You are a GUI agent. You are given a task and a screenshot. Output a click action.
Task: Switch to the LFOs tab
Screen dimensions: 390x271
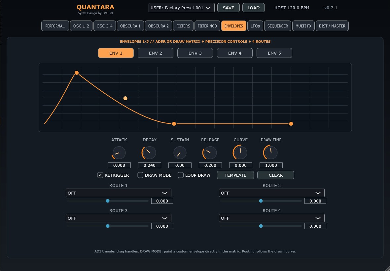click(x=255, y=26)
